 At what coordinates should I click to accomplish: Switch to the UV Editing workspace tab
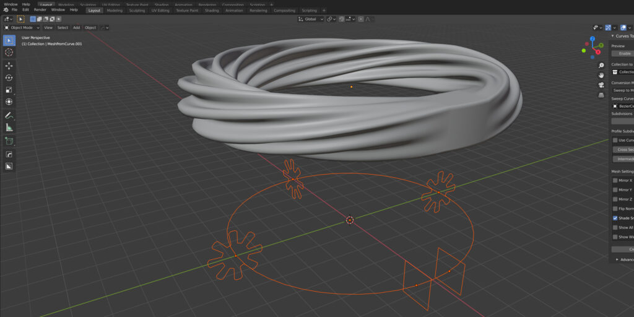coord(160,11)
